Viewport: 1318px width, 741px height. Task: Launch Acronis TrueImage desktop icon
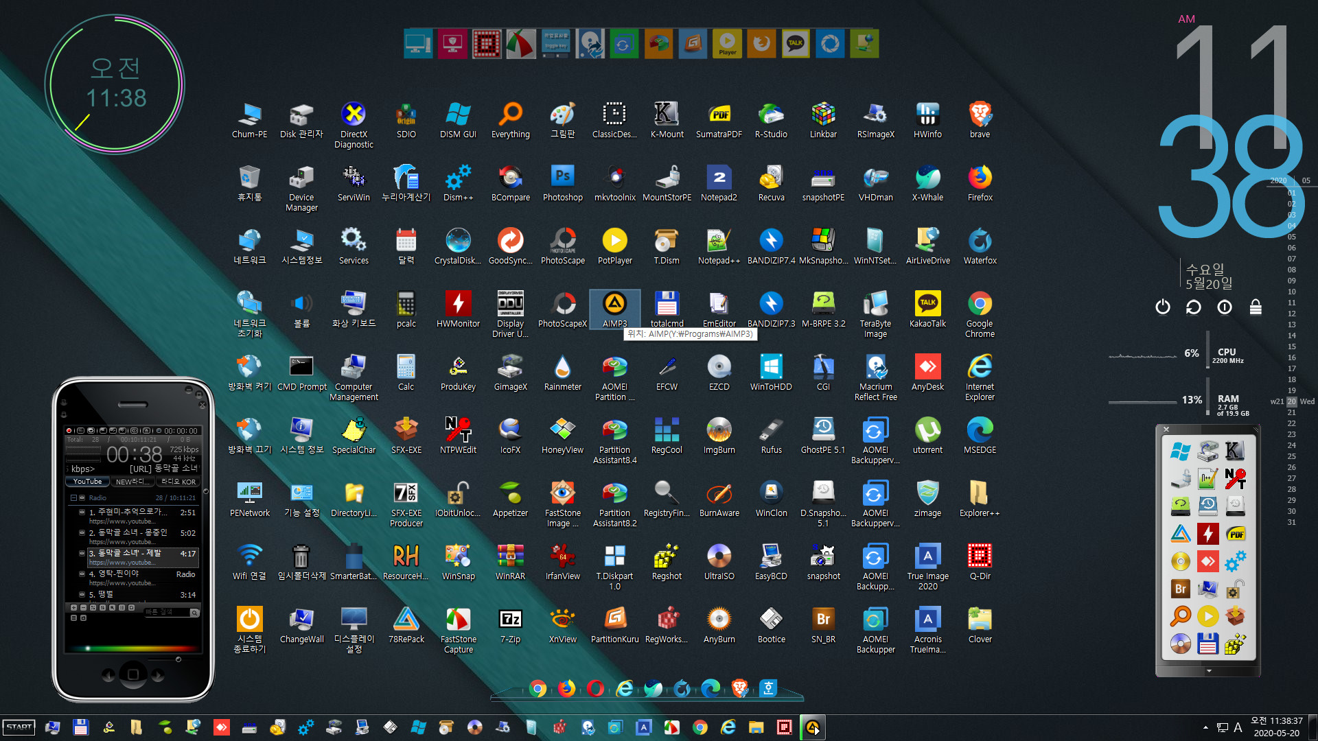927,630
